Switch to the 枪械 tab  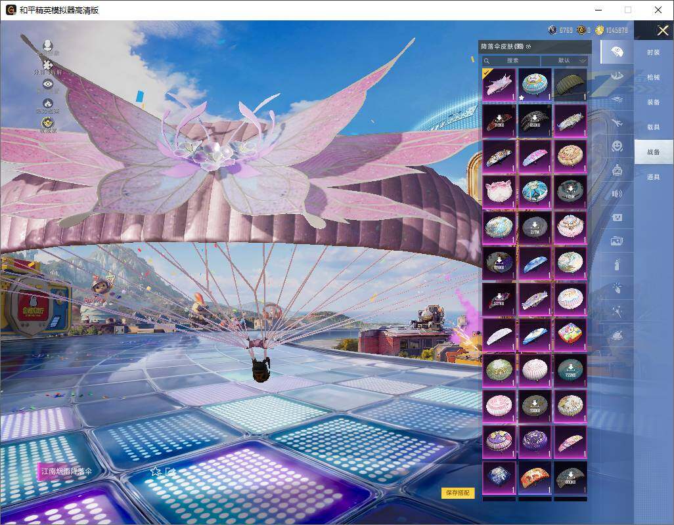point(654,77)
